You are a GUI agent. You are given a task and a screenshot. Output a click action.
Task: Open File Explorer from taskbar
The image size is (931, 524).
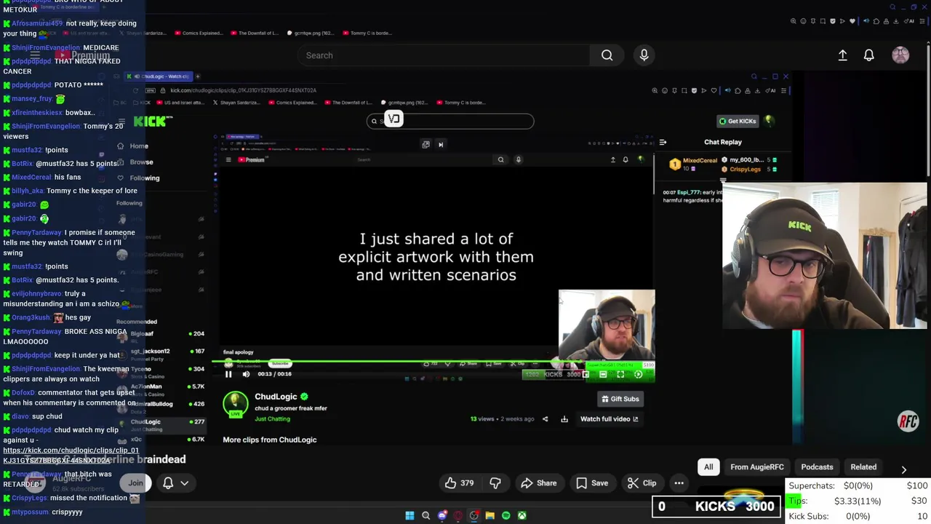[490, 516]
